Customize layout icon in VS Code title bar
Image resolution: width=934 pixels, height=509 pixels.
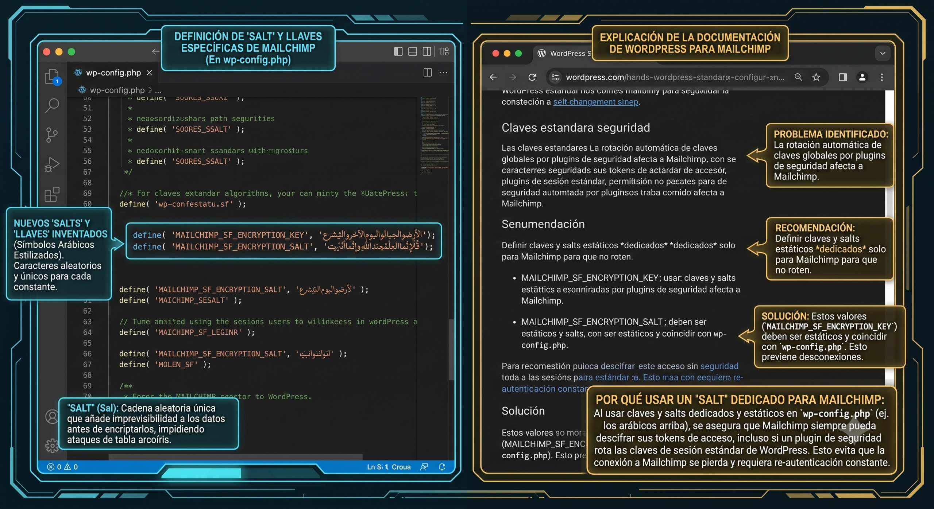(x=444, y=51)
